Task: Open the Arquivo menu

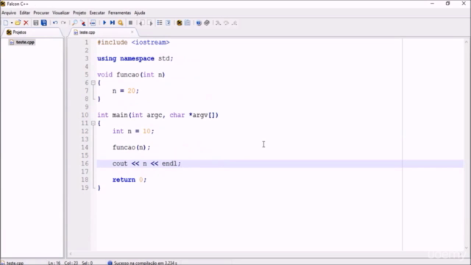Action: point(9,13)
